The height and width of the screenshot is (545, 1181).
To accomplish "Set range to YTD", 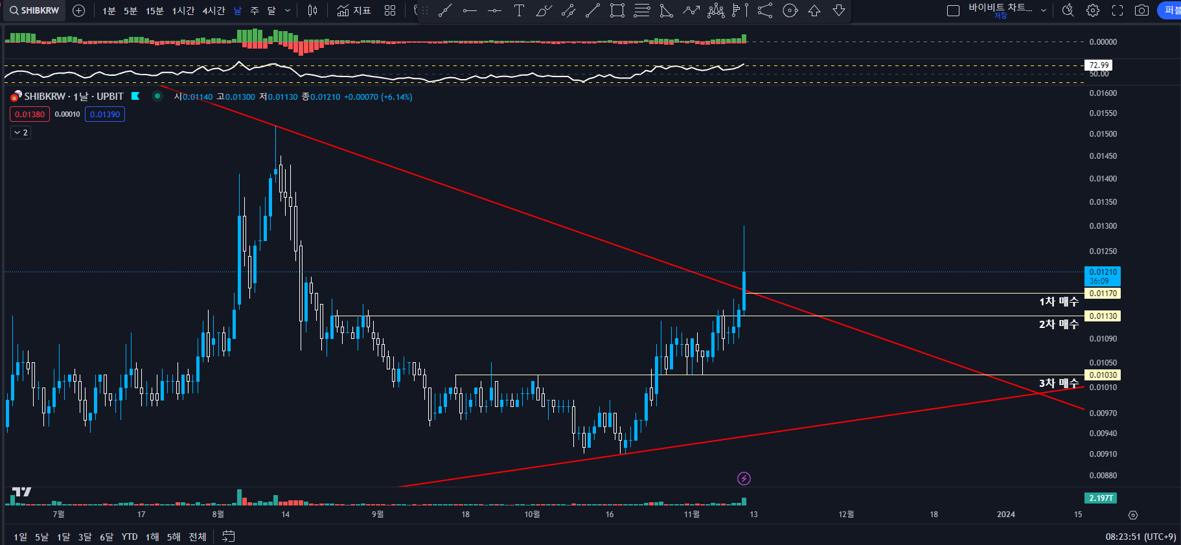I will click(130, 537).
